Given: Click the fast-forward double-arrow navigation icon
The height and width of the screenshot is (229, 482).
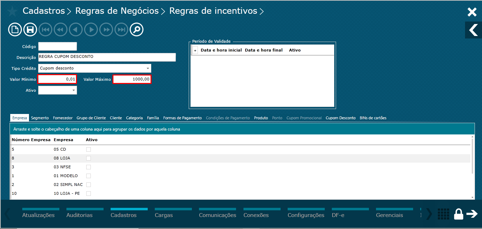Looking at the screenshot, I should (x=106, y=30).
